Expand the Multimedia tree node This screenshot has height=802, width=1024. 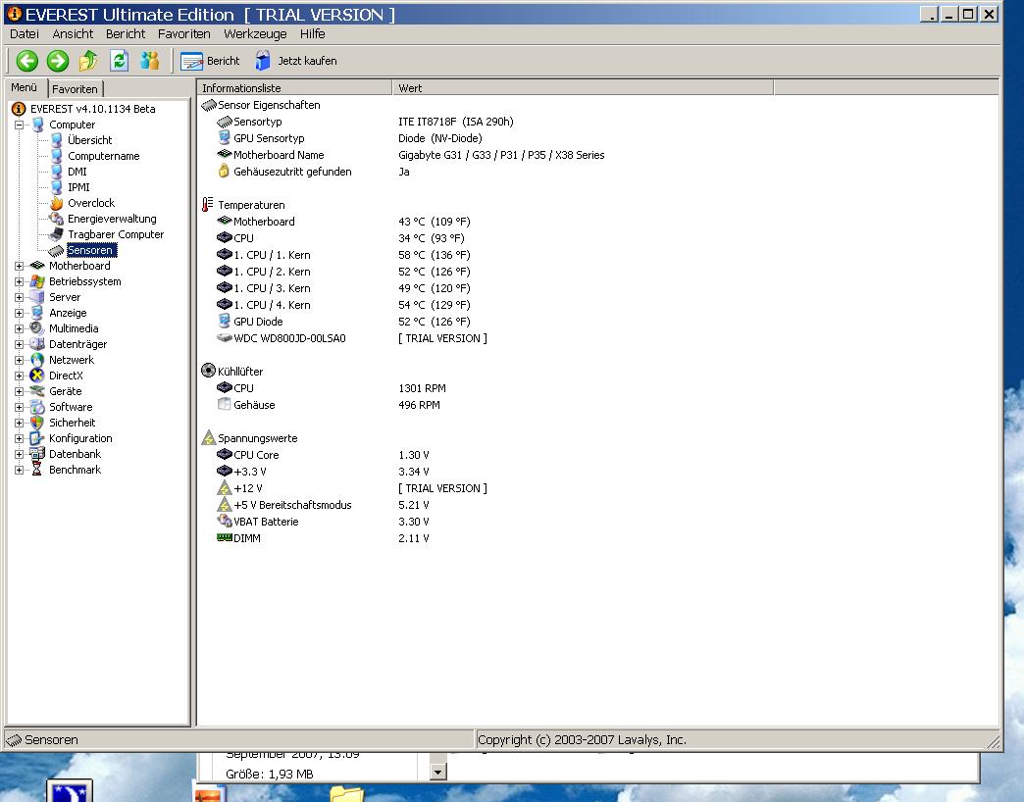[19, 328]
